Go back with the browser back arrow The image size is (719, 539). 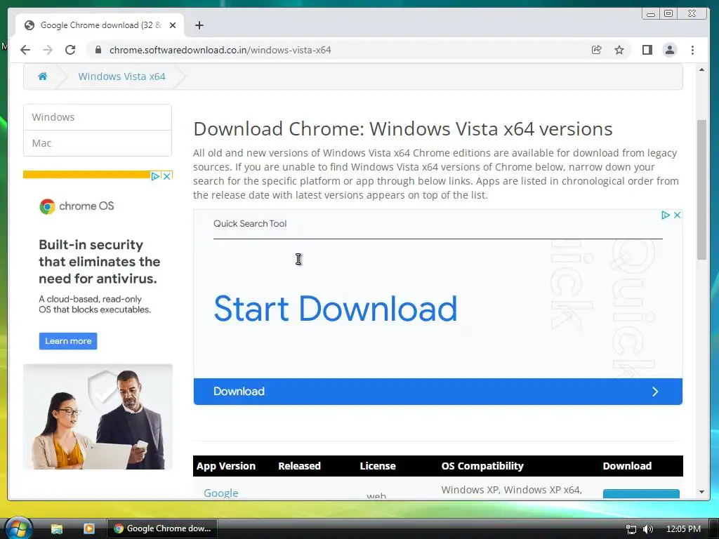25,50
